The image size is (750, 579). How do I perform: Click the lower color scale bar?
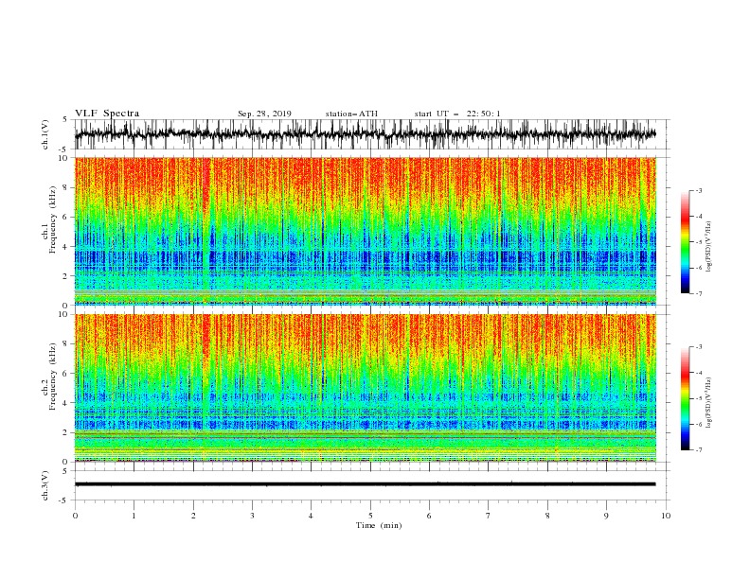(x=685, y=398)
